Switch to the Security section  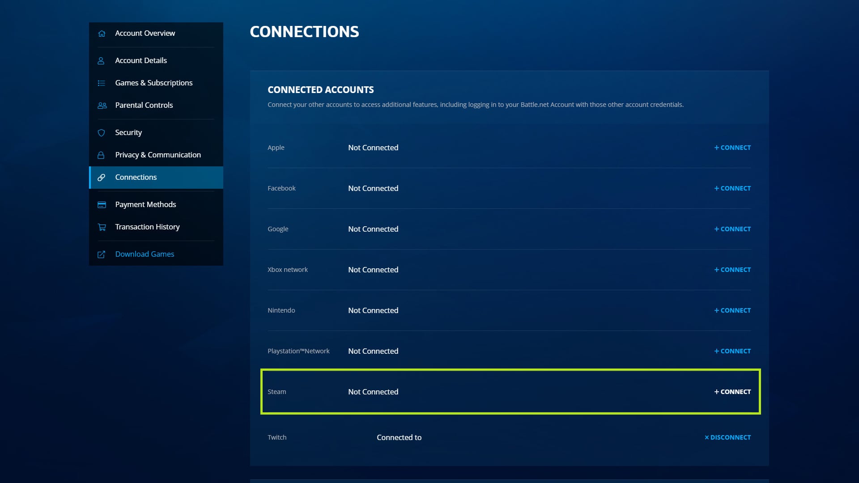(128, 132)
